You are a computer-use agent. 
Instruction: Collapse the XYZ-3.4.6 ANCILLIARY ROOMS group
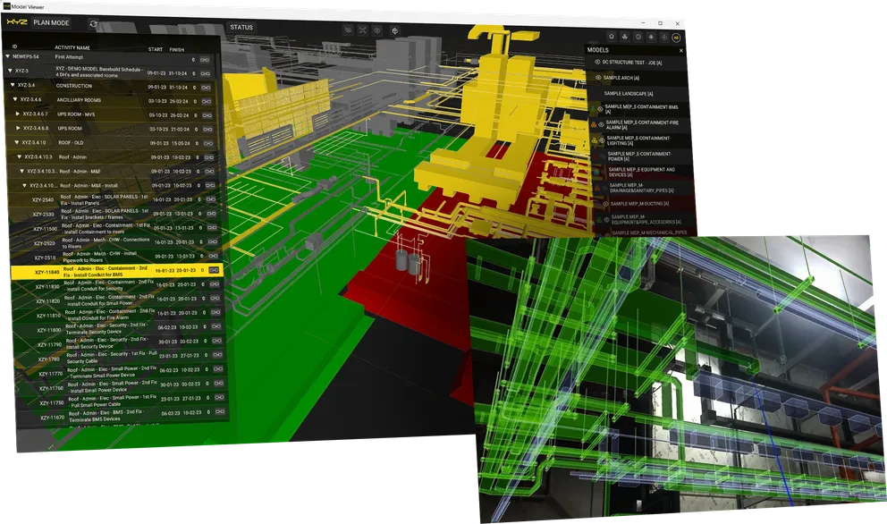click(x=15, y=99)
